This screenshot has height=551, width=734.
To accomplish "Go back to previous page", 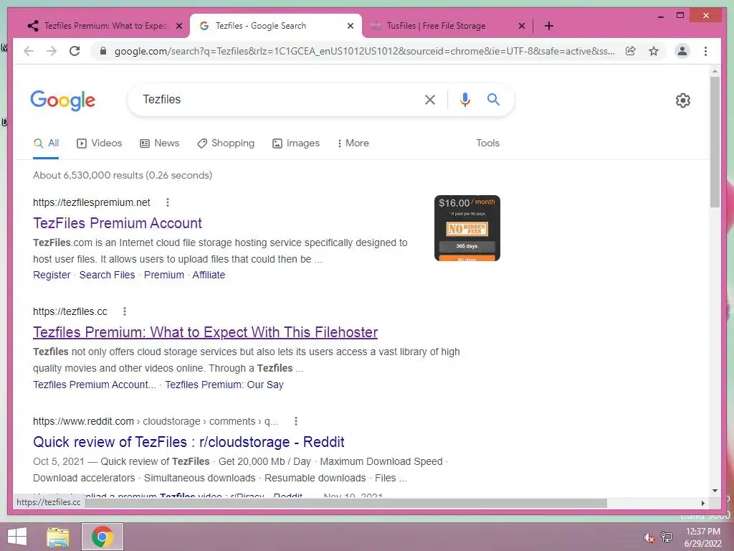I will pyautogui.click(x=29, y=51).
